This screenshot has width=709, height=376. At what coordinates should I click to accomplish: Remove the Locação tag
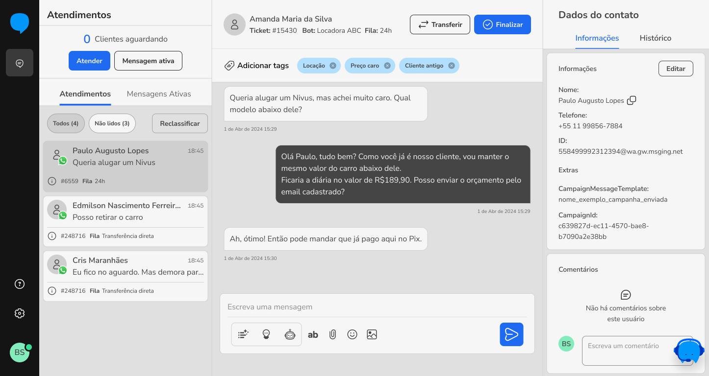tap(333, 66)
